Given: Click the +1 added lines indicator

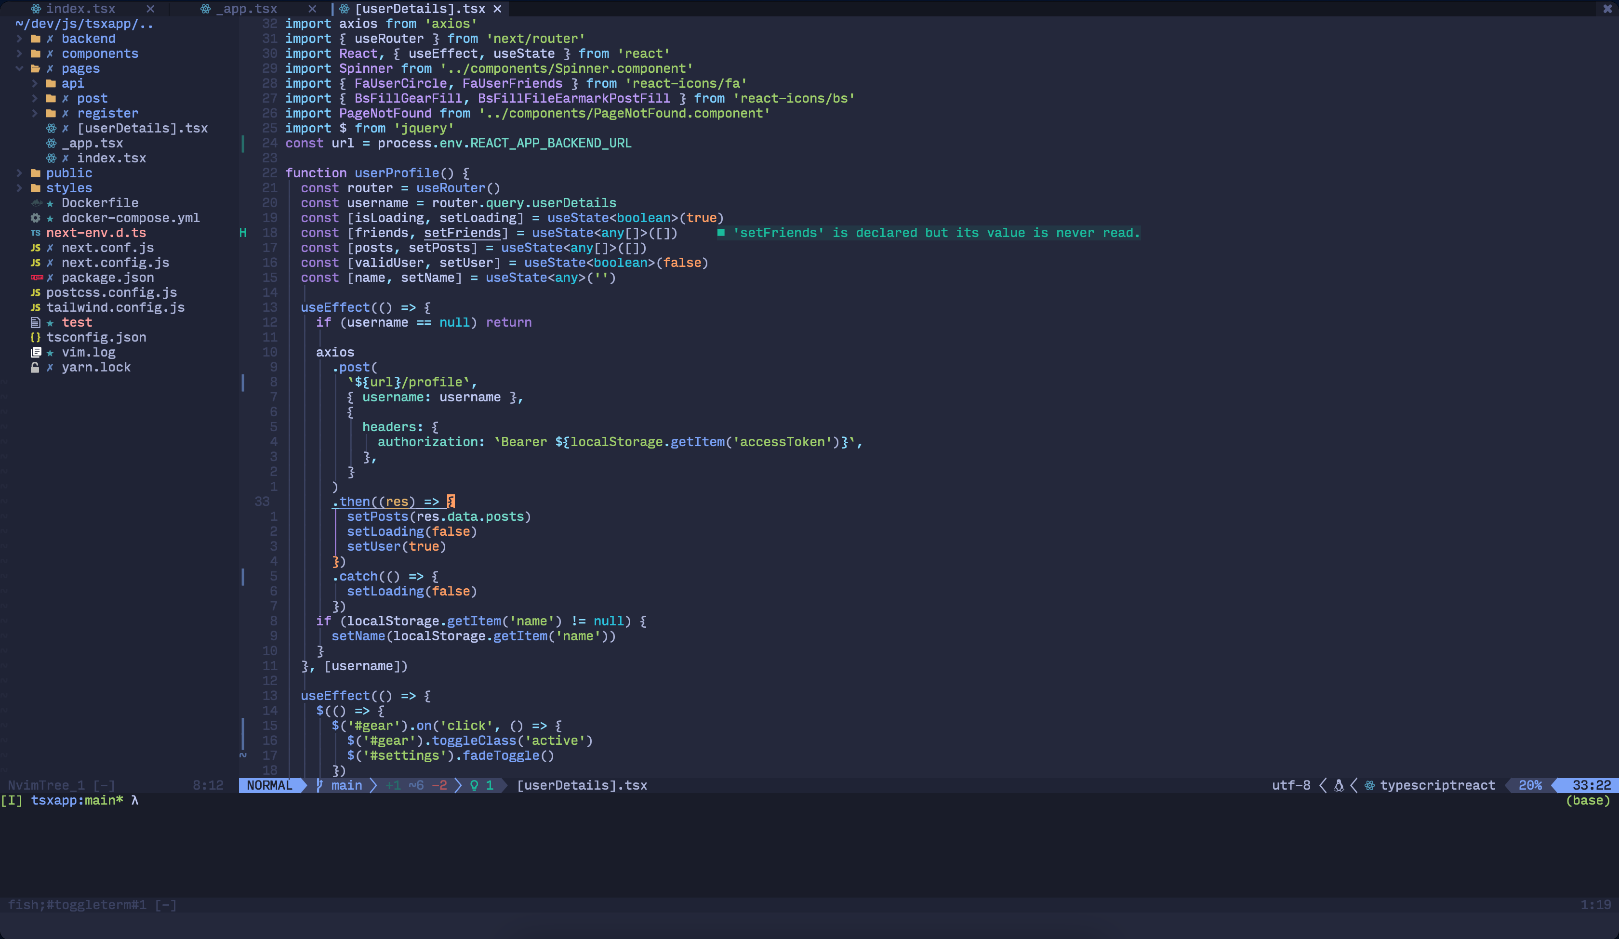Looking at the screenshot, I should (393, 785).
